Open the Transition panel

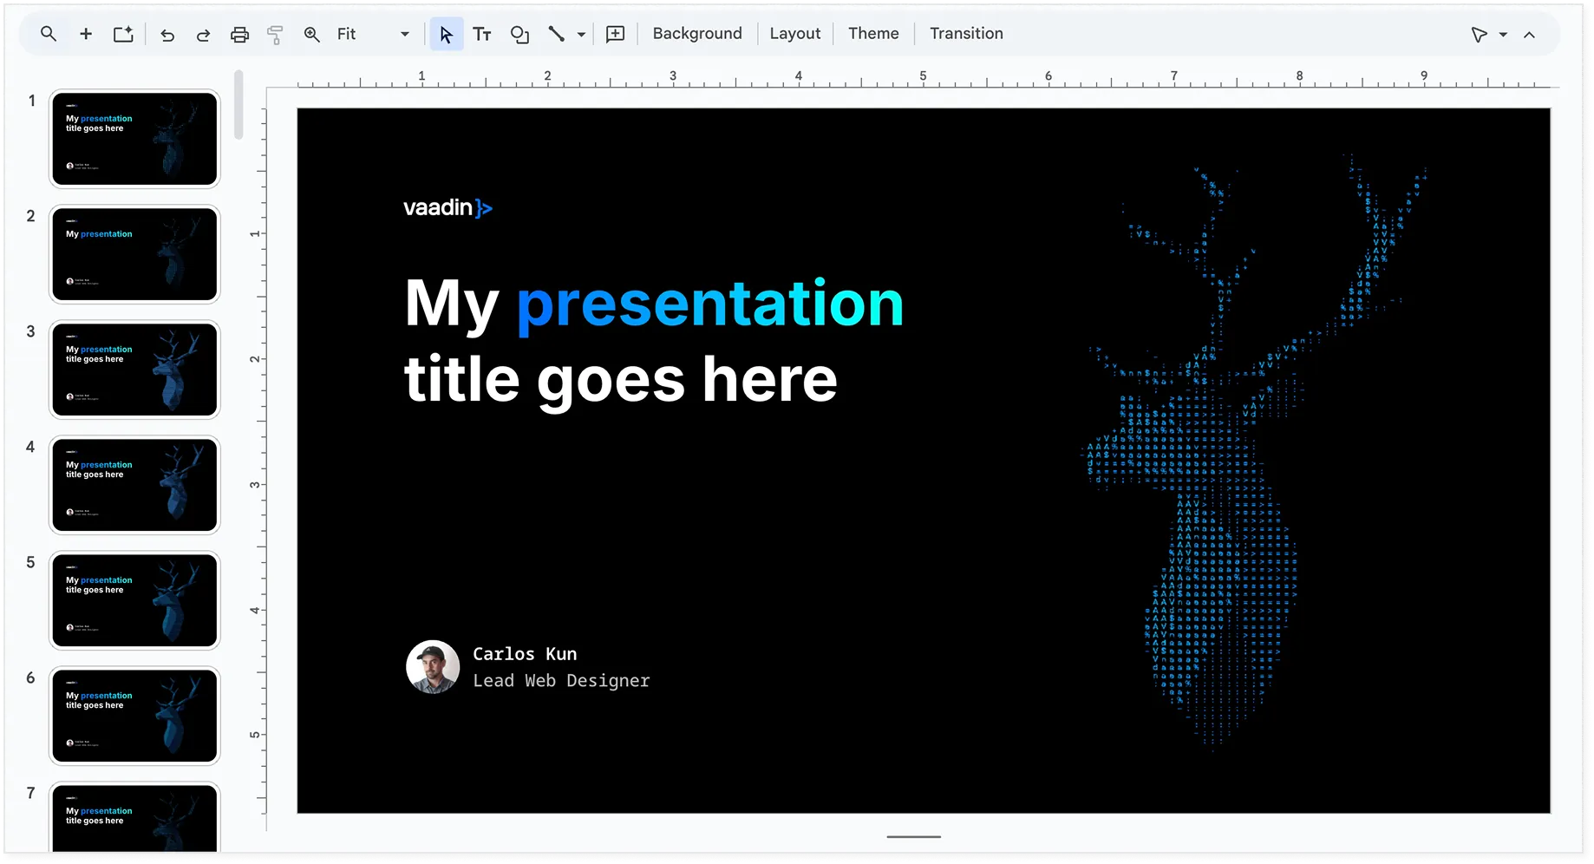[966, 34]
